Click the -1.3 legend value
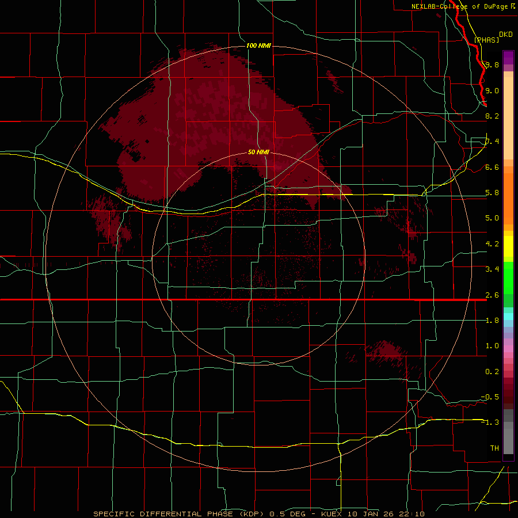The height and width of the screenshot is (518, 518). (490, 422)
